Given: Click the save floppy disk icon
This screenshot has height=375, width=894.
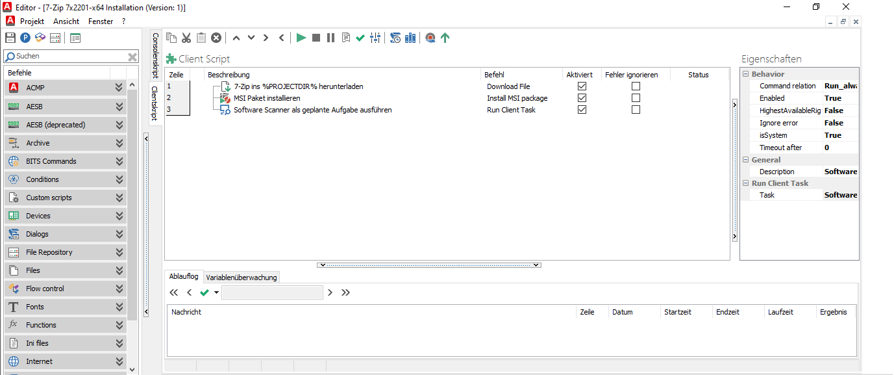Looking at the screenshot, I should point(10,37).
